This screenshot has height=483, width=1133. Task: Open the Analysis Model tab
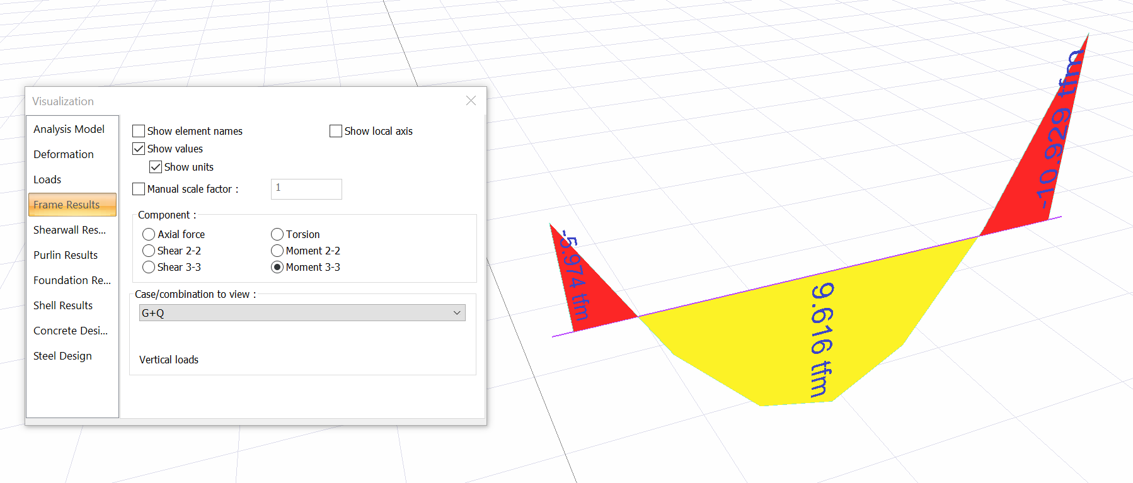[69, 129]
